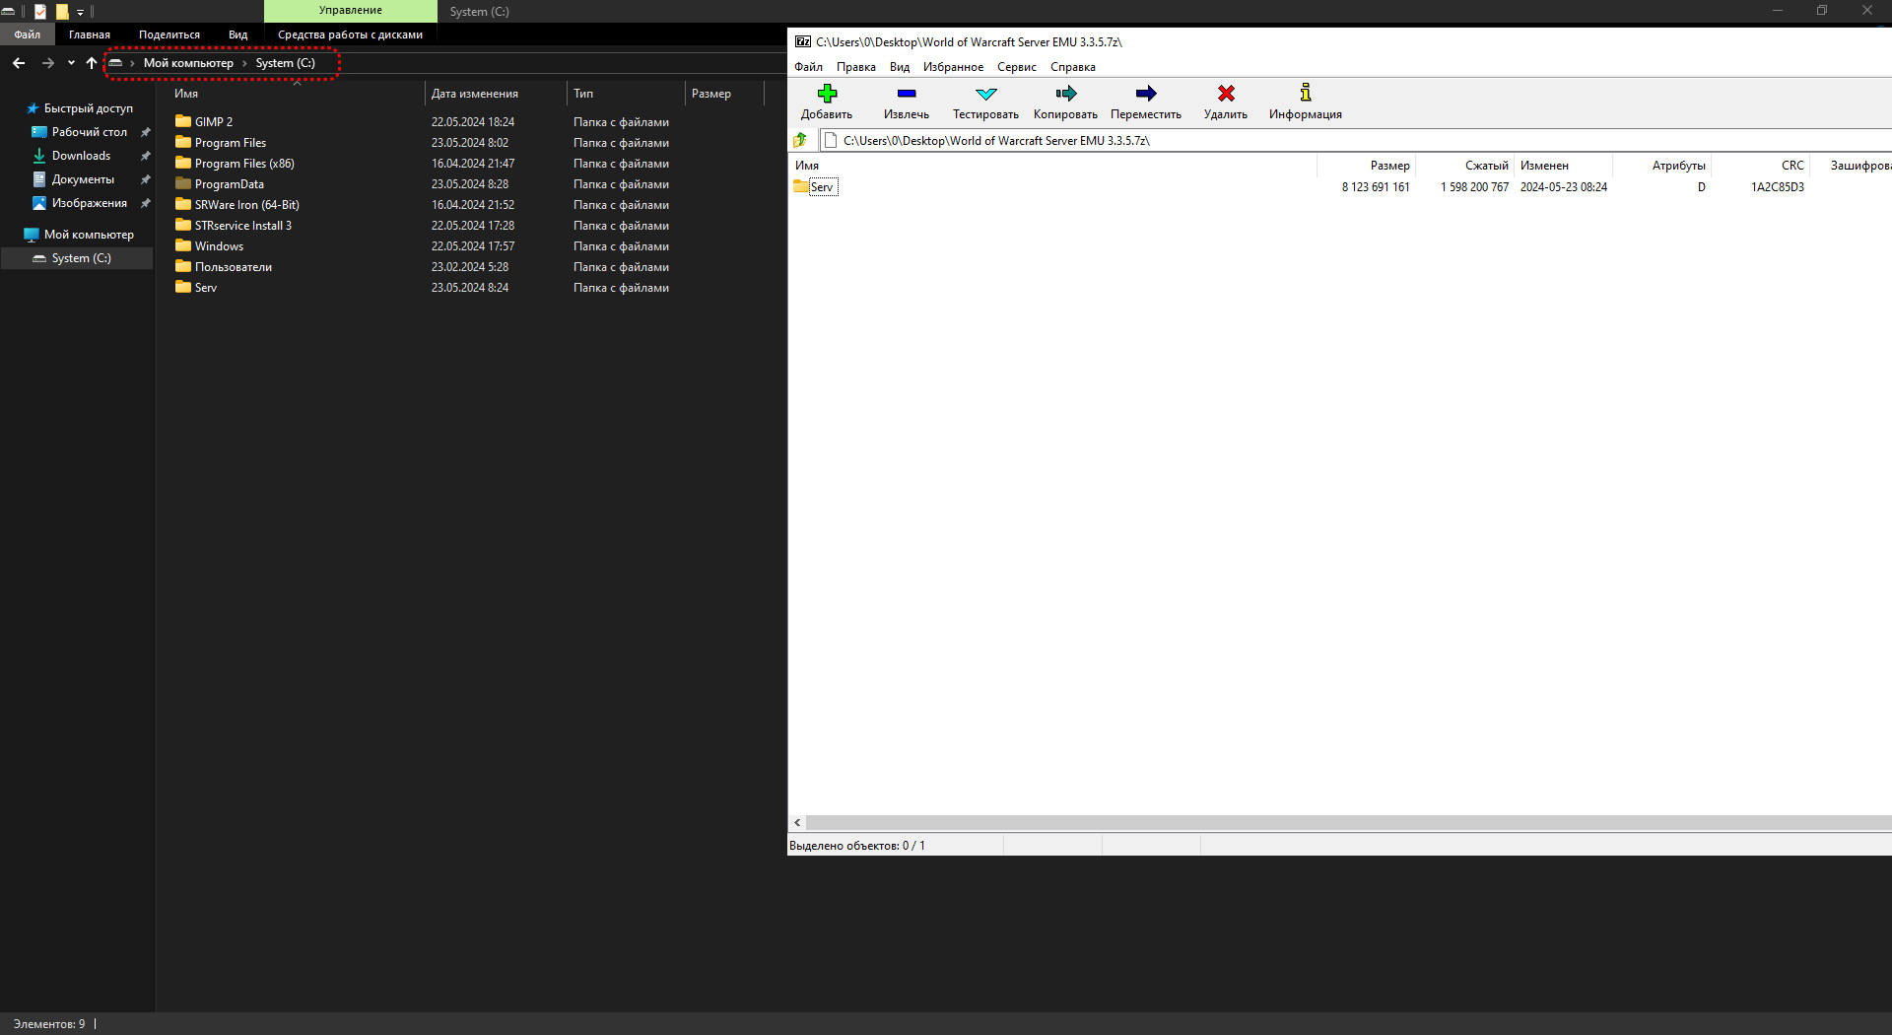Click the 8 123 691 161 size value
This screenshot has height=1035, width=1892.
1375,187
